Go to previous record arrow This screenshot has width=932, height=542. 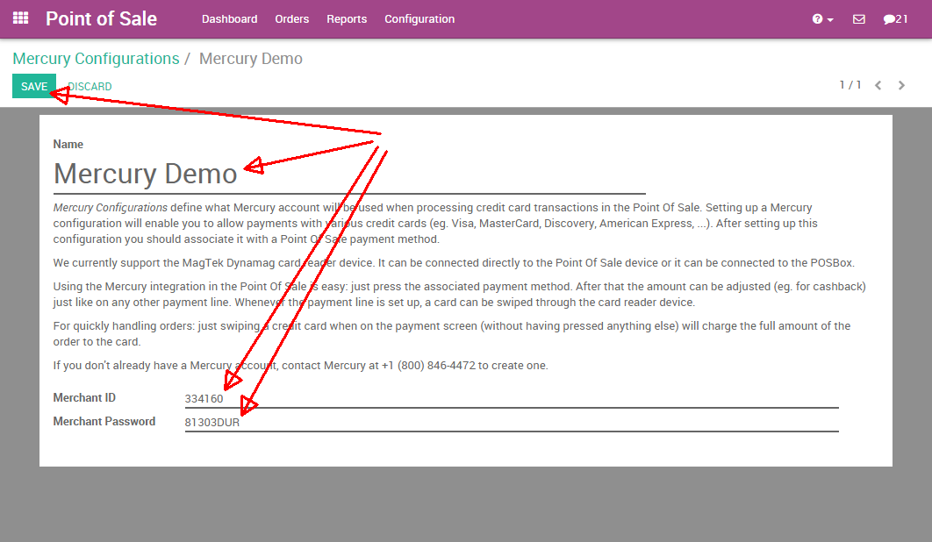(878, 86)
